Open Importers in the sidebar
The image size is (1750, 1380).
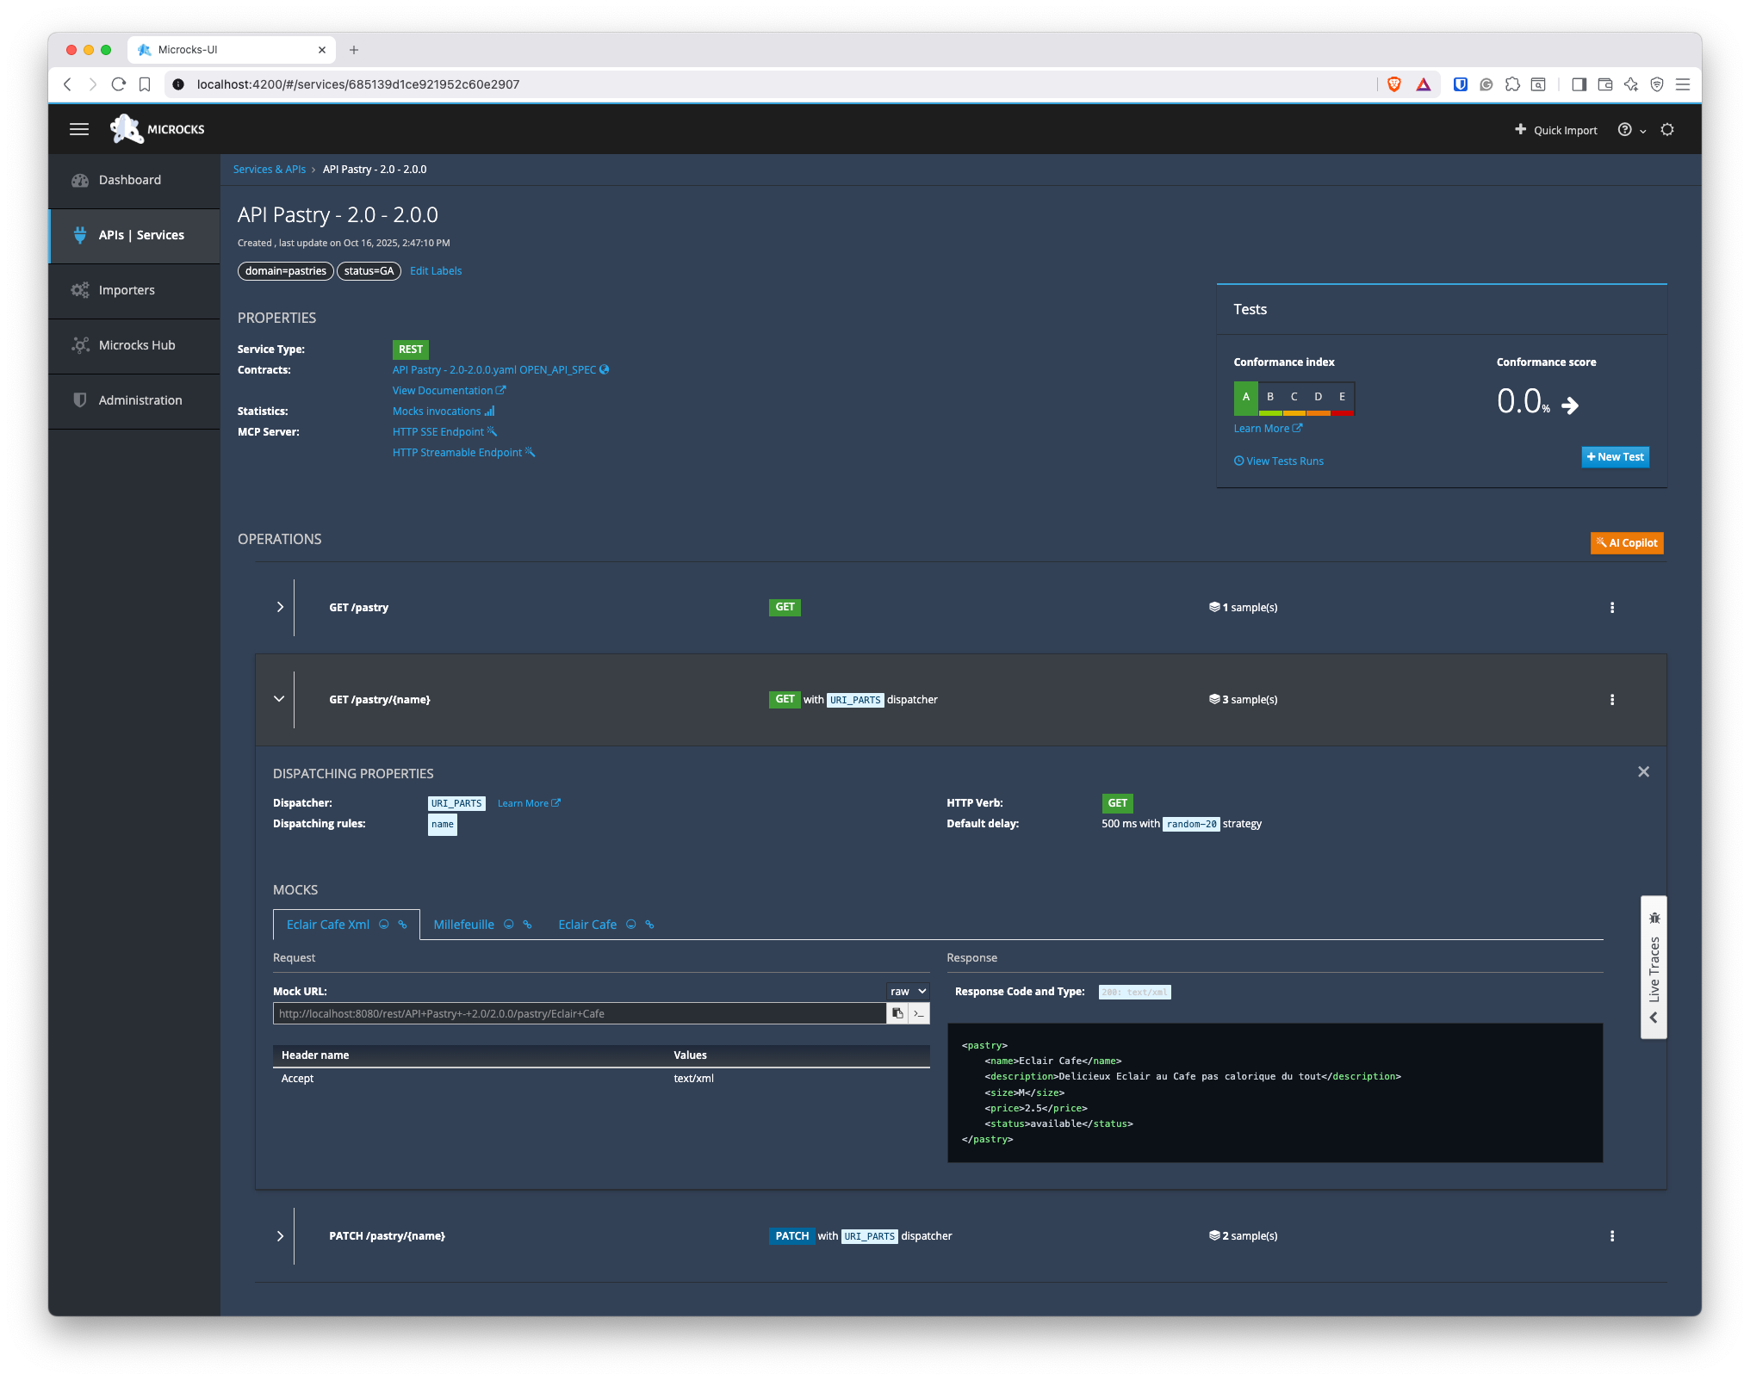click(x=127, y=290)
